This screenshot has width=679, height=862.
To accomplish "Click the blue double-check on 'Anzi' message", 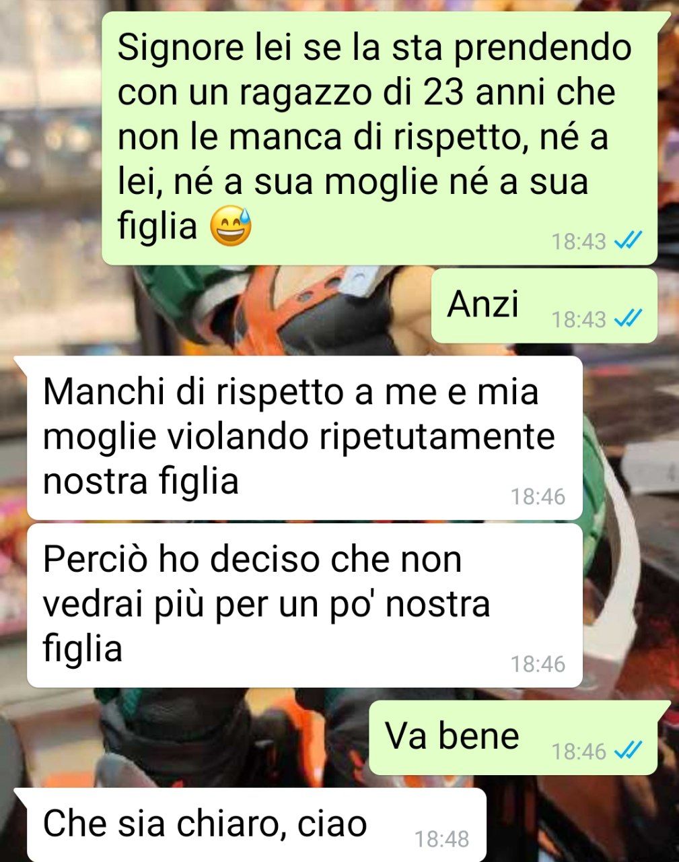I will [x=629, y=319].
